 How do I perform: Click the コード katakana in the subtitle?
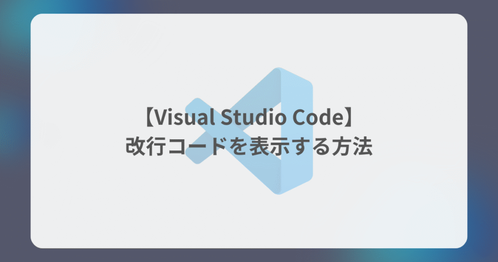tap(197, 147)
